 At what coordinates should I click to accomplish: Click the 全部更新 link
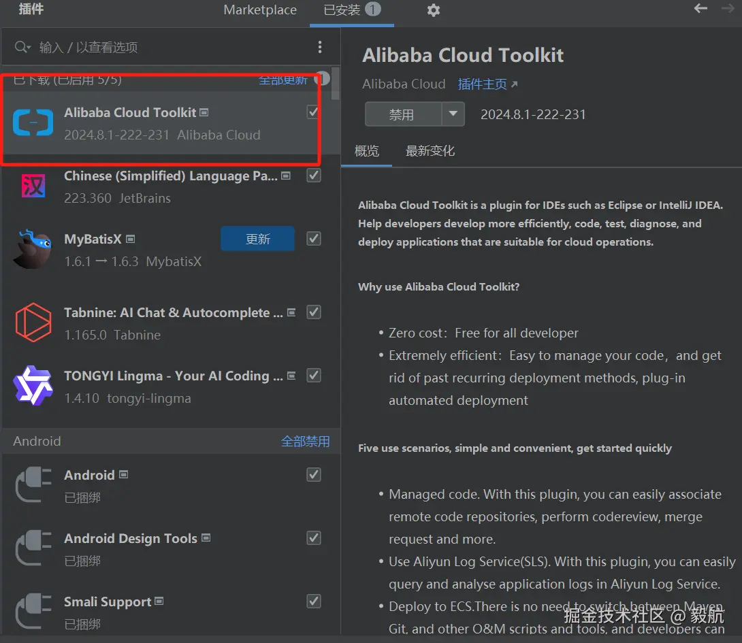[x=283, y=80]
